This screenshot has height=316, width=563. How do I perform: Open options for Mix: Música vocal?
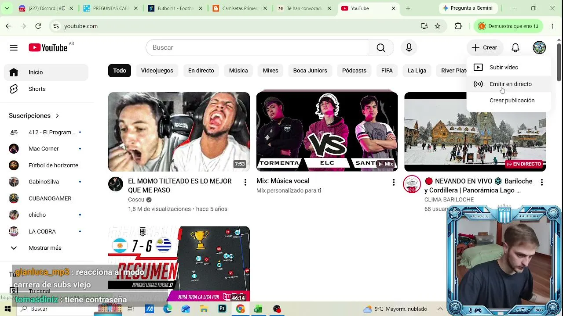tap(394, 182)
